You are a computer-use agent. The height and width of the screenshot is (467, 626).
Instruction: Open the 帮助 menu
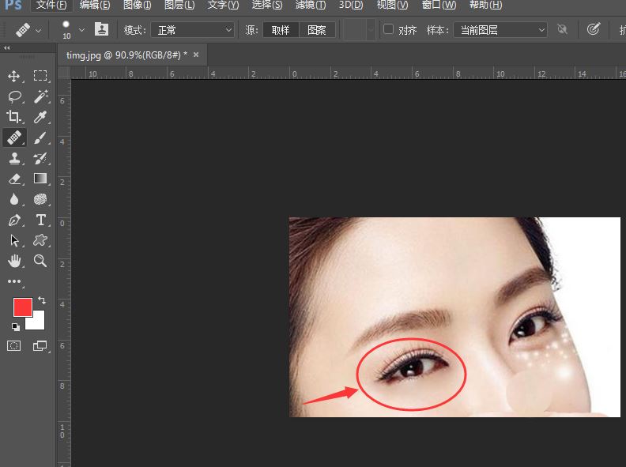(x=485, y=6)
